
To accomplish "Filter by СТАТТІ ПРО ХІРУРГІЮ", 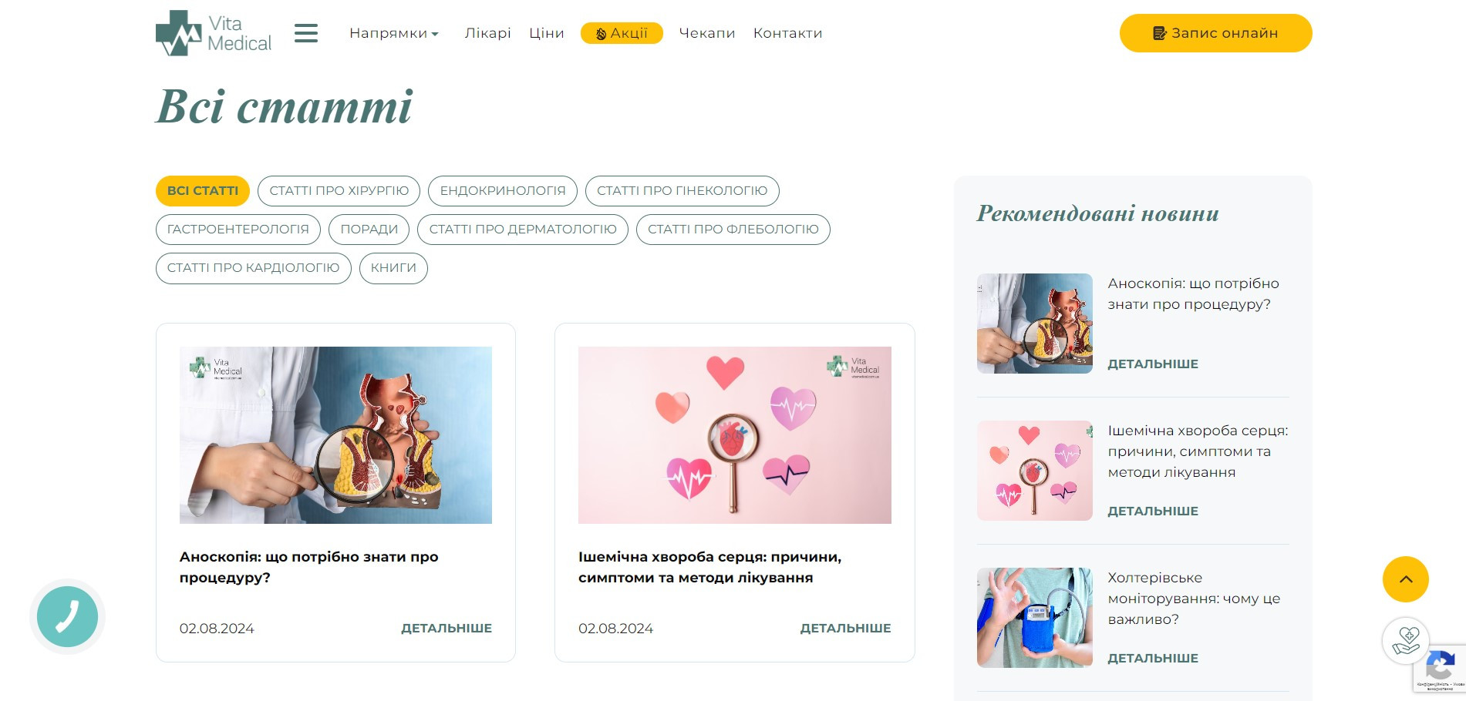I will [339, 191].
